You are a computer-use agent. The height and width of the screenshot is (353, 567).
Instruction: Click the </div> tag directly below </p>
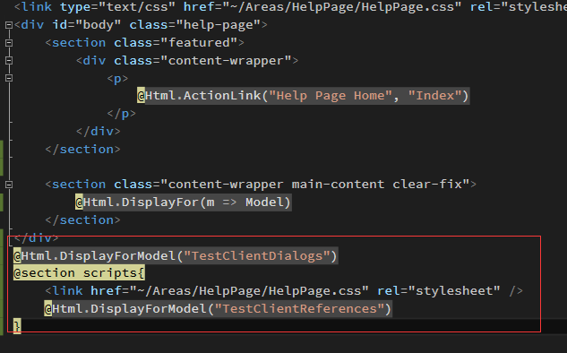99,132
